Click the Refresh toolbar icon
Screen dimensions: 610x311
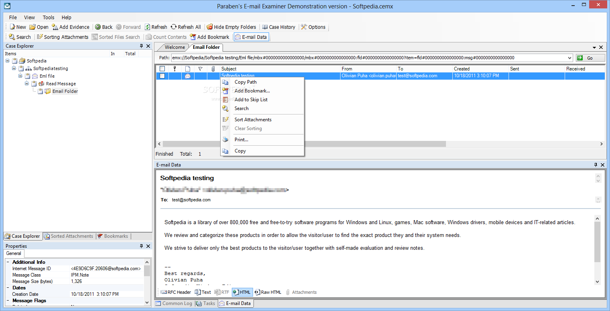(x=156, y=27)
